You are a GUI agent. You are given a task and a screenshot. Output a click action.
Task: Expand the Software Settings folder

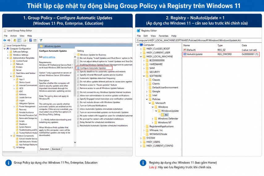click(8, 52)
